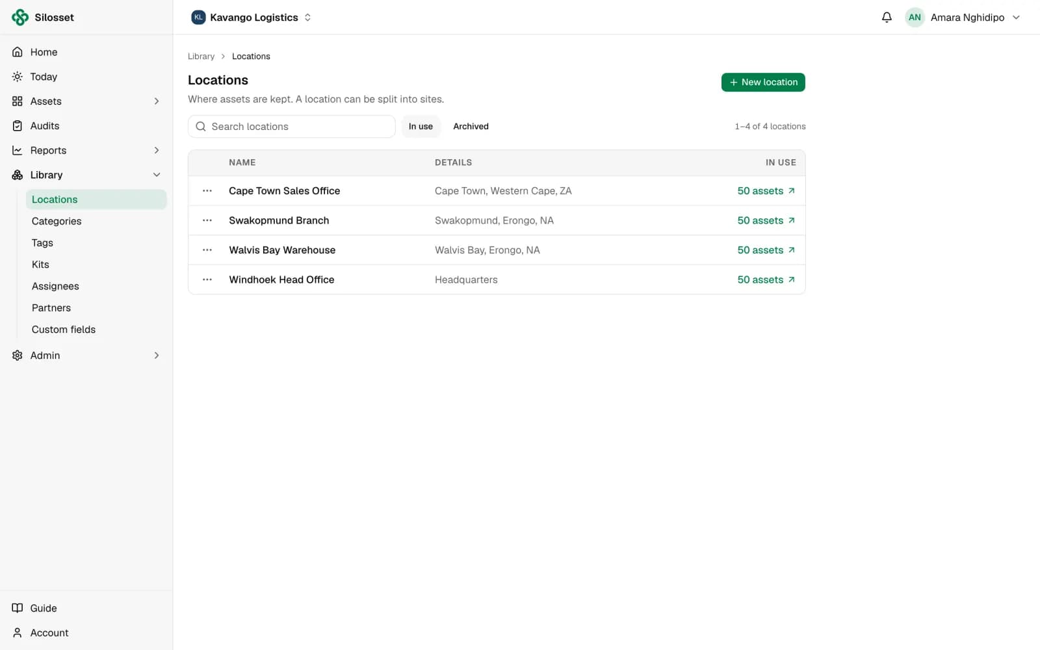
Task: Open Audits from sidebar
Action: tap(86, 125)
